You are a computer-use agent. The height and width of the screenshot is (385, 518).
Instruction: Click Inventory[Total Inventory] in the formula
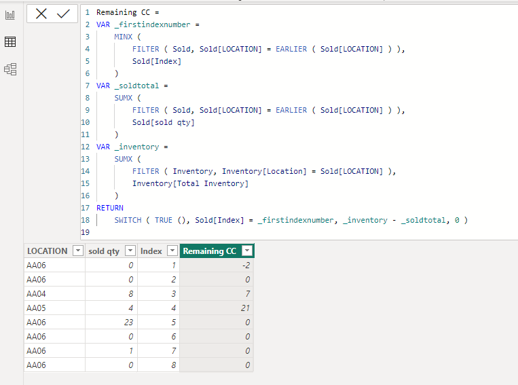point(190,183)
